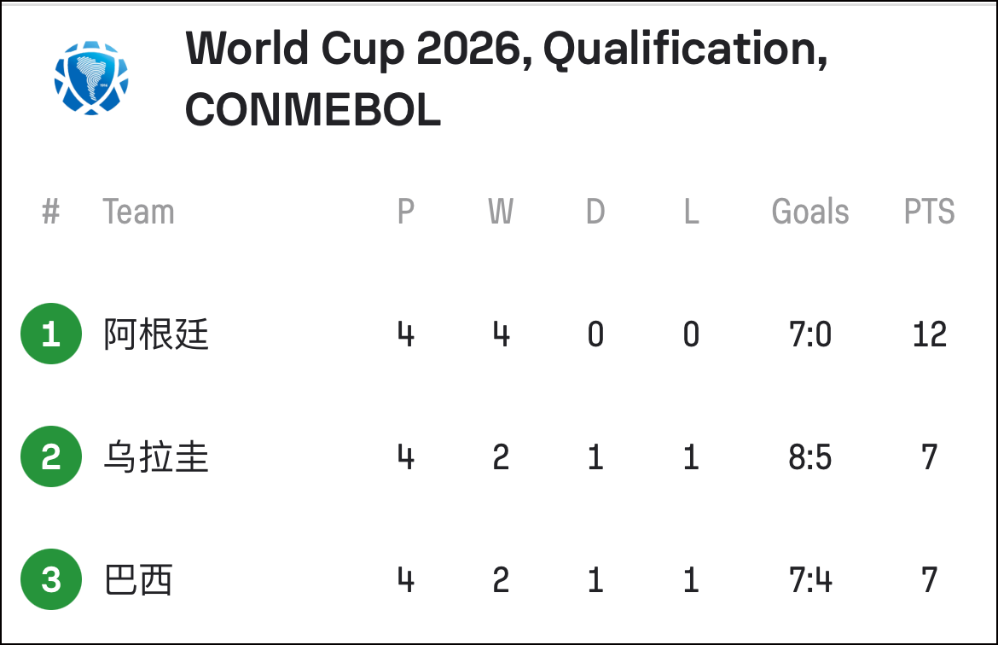The width and height of the screenshot is (998, 645).
Task: Select the 巴西 team name
Action: [x=138, y=579]
